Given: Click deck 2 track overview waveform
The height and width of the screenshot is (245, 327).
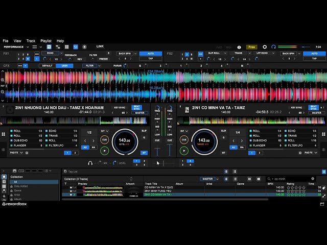Looking at the screenshot, I should 251,120.
